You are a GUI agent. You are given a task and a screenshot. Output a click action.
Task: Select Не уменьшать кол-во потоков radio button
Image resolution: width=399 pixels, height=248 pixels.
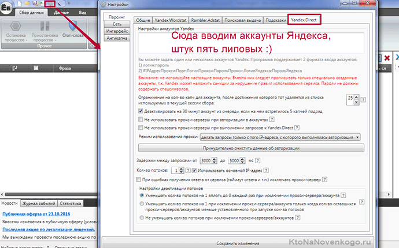142,217
